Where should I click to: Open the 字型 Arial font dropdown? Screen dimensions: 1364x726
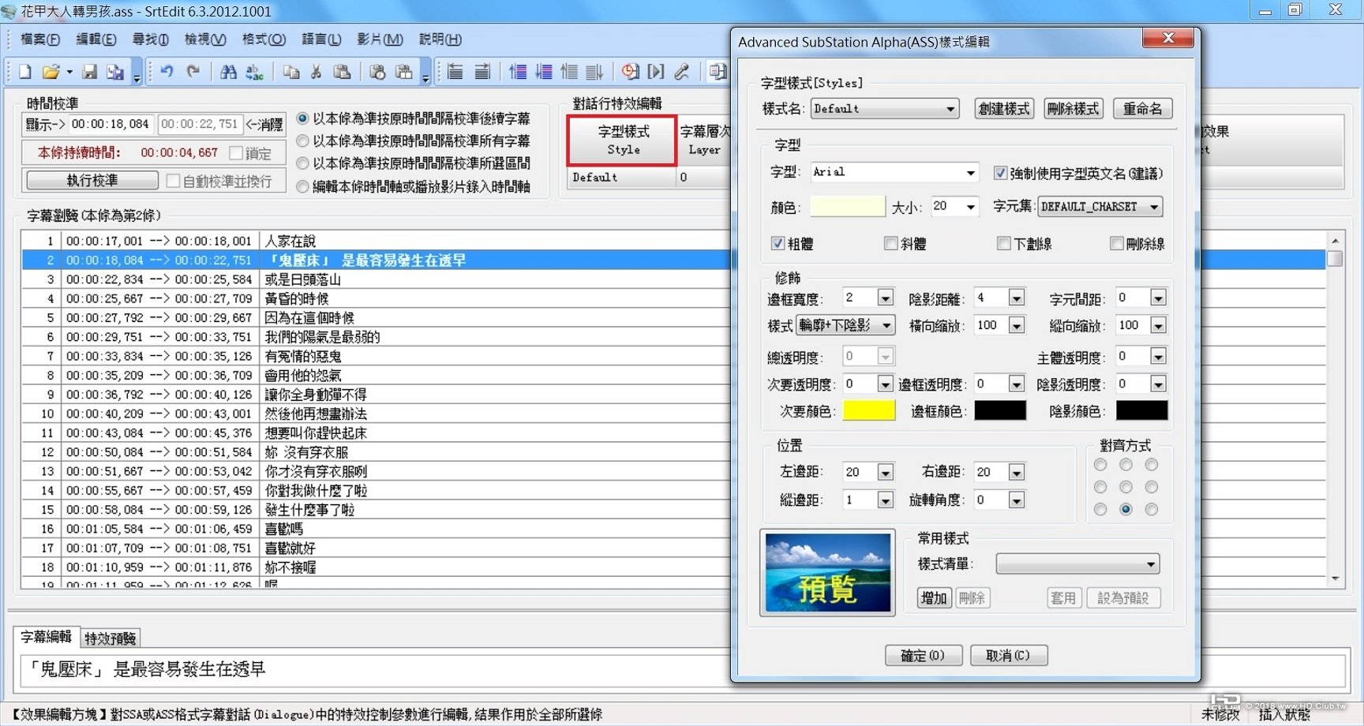971,173
